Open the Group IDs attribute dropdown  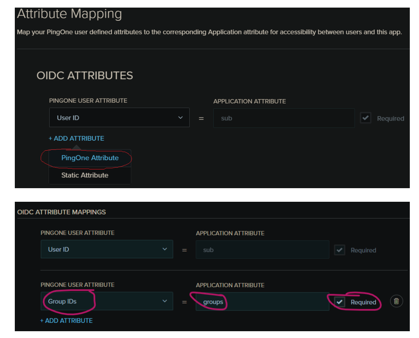(x=107, y=301)
